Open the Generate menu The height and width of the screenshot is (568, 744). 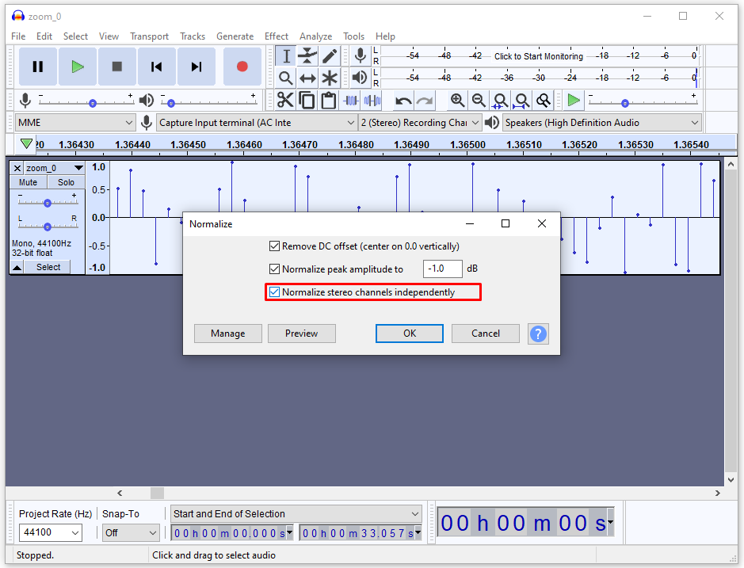[x=235, y=36]
